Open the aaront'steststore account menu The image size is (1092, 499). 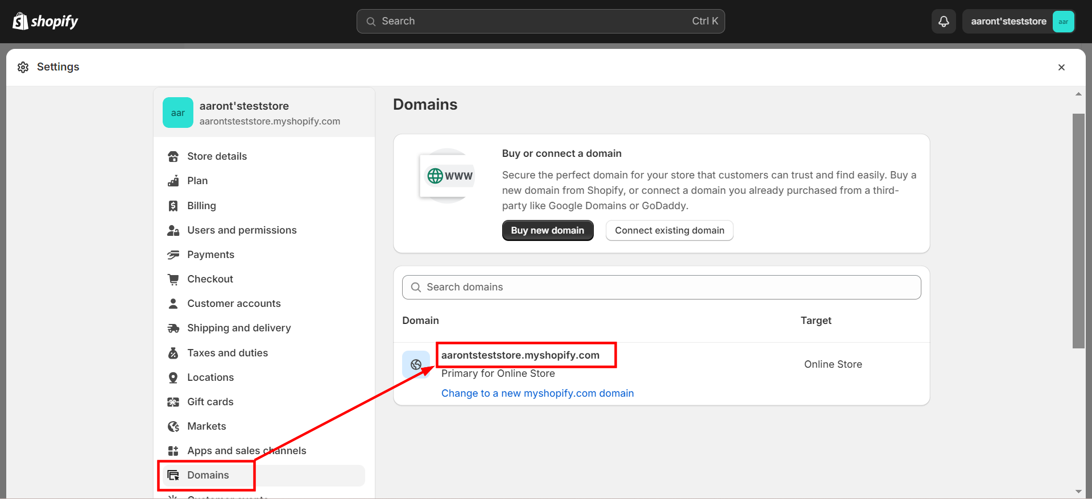1019,22
